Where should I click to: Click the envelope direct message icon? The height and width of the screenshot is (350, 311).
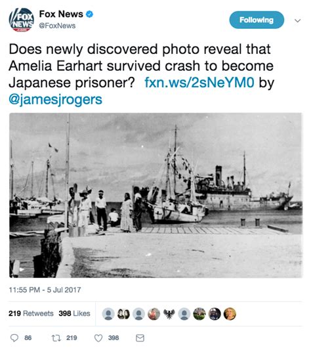[x=140, y=338]
